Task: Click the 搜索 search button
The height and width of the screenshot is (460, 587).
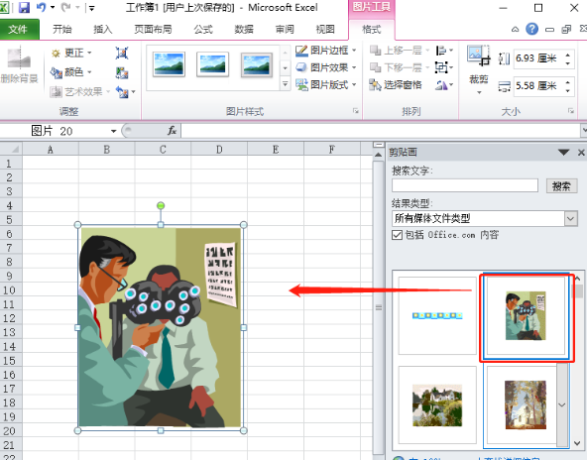Action: pyautogui.click(x=561, y=185)
